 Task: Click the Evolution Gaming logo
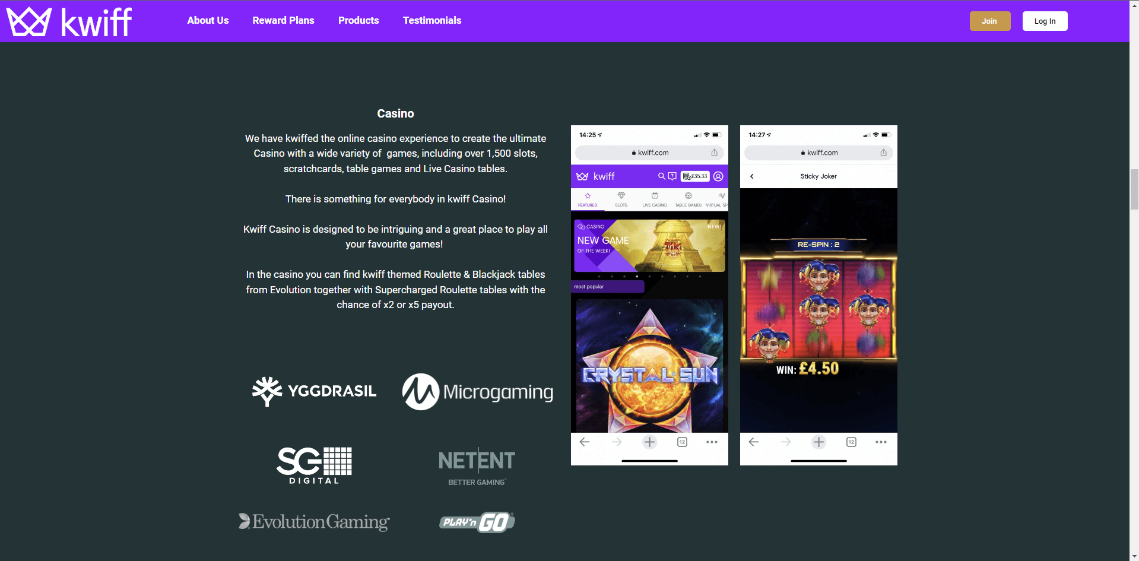(x=314, y=522)
